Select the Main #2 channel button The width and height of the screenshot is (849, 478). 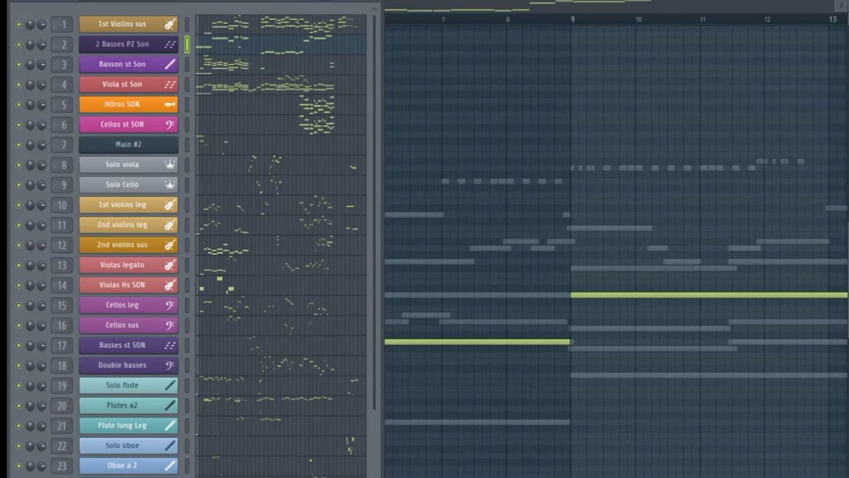tap(129, 145)
